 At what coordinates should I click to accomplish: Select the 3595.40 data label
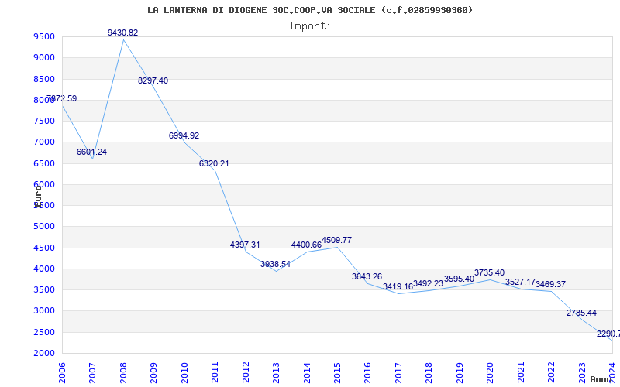459,279
